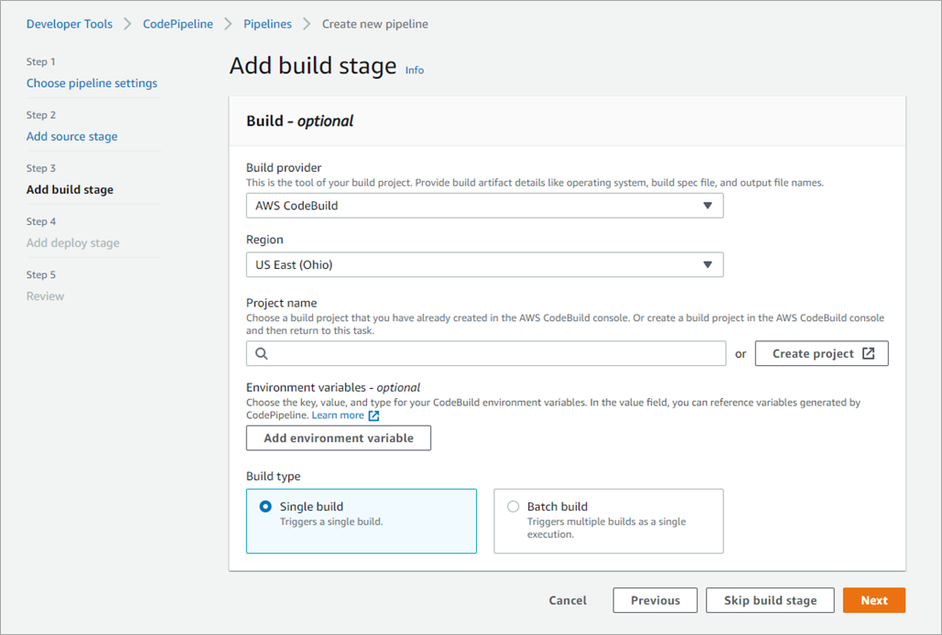Navigate to the Pipelines breadcrumb
942x635 pixels.
coord(267,24)
